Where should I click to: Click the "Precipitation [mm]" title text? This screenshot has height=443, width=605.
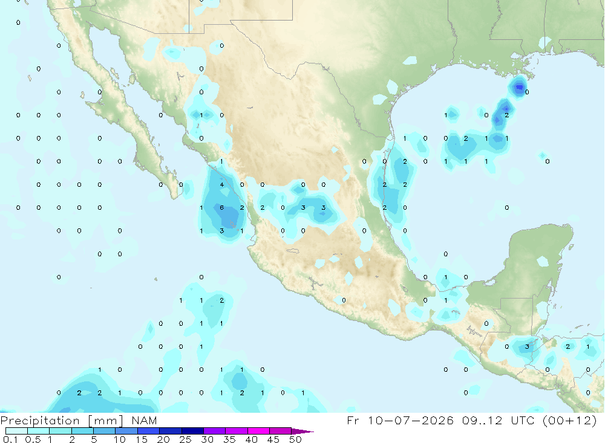point(62,421)
